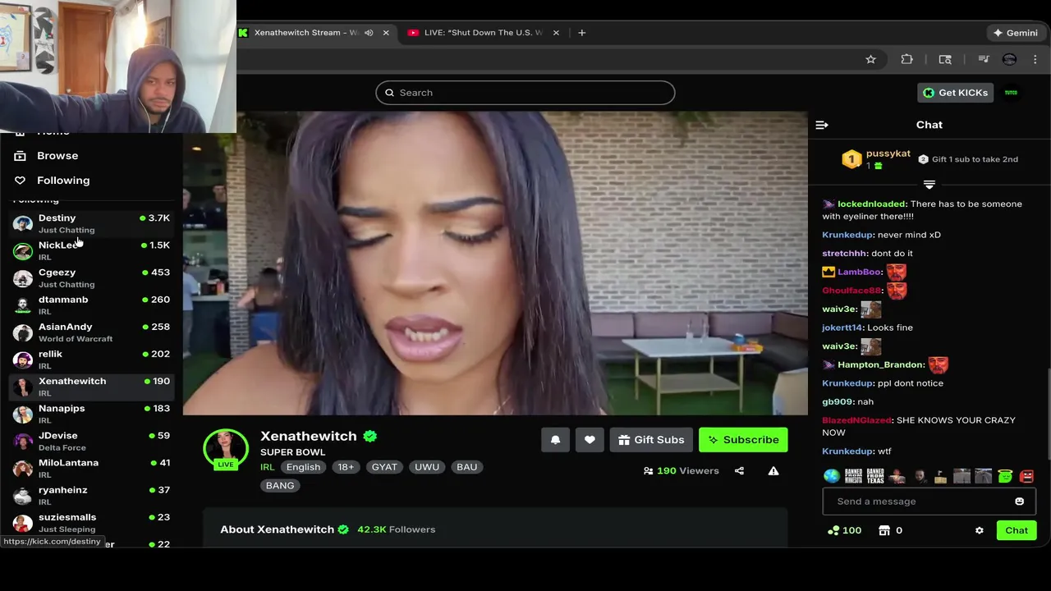Open AsianAndy's channel in sidebar

point(90,332)
